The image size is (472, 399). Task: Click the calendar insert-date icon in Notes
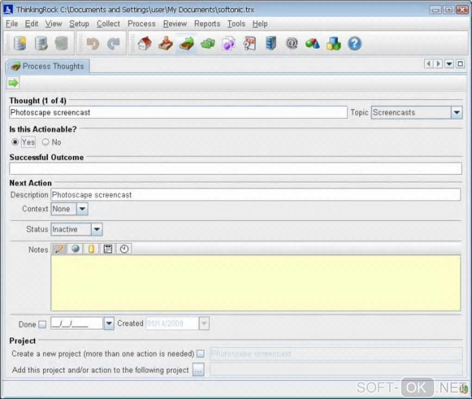click(x=108, y=248)
